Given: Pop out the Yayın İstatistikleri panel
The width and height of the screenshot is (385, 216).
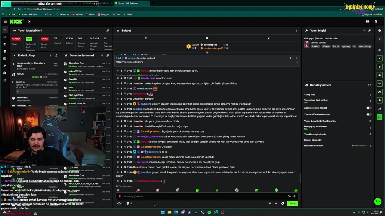Looking at the screenshot, I should 108,31.
